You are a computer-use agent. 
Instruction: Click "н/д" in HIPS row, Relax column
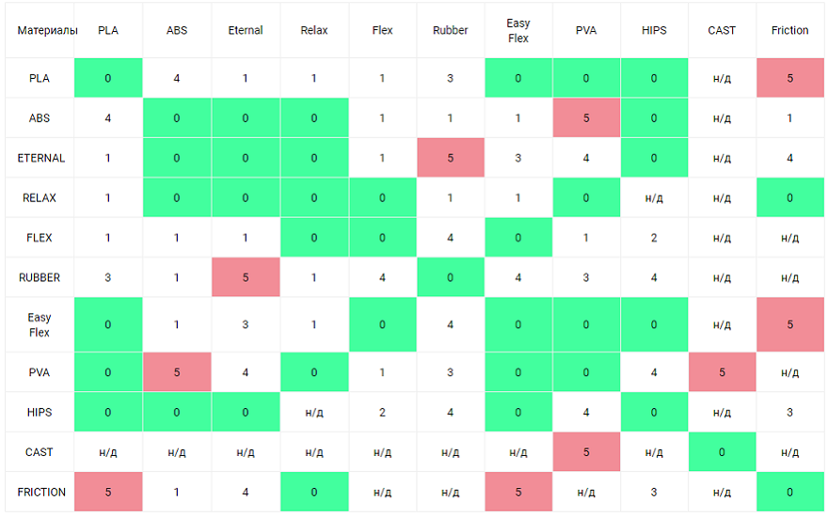point(314,413)
